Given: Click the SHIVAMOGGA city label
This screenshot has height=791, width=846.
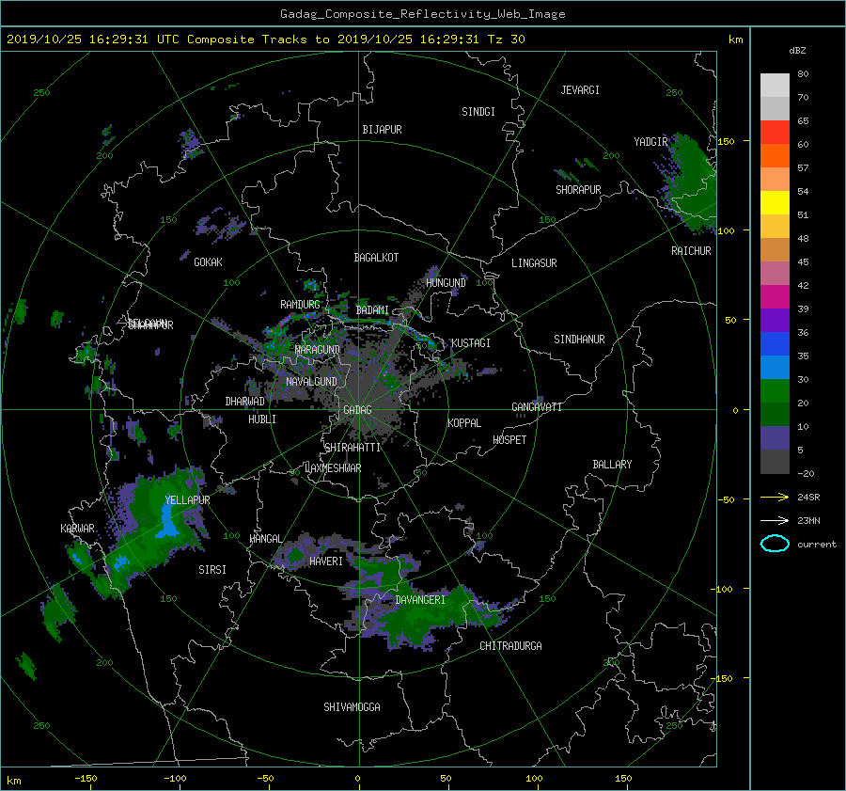Looking at the screenshot, I should 352,707.
